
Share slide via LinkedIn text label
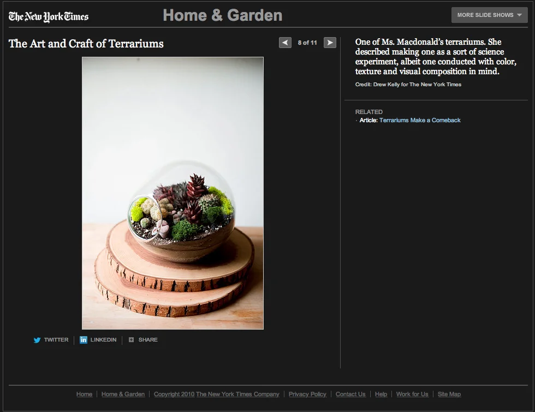click(103, 339)
